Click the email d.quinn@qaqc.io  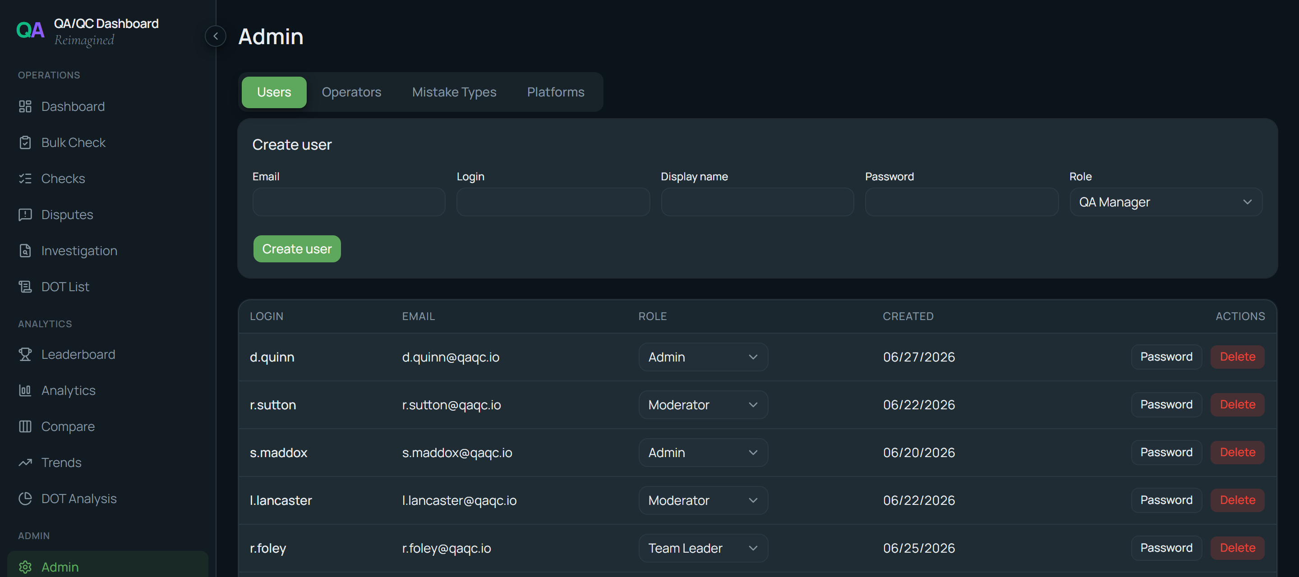(450, 357)
